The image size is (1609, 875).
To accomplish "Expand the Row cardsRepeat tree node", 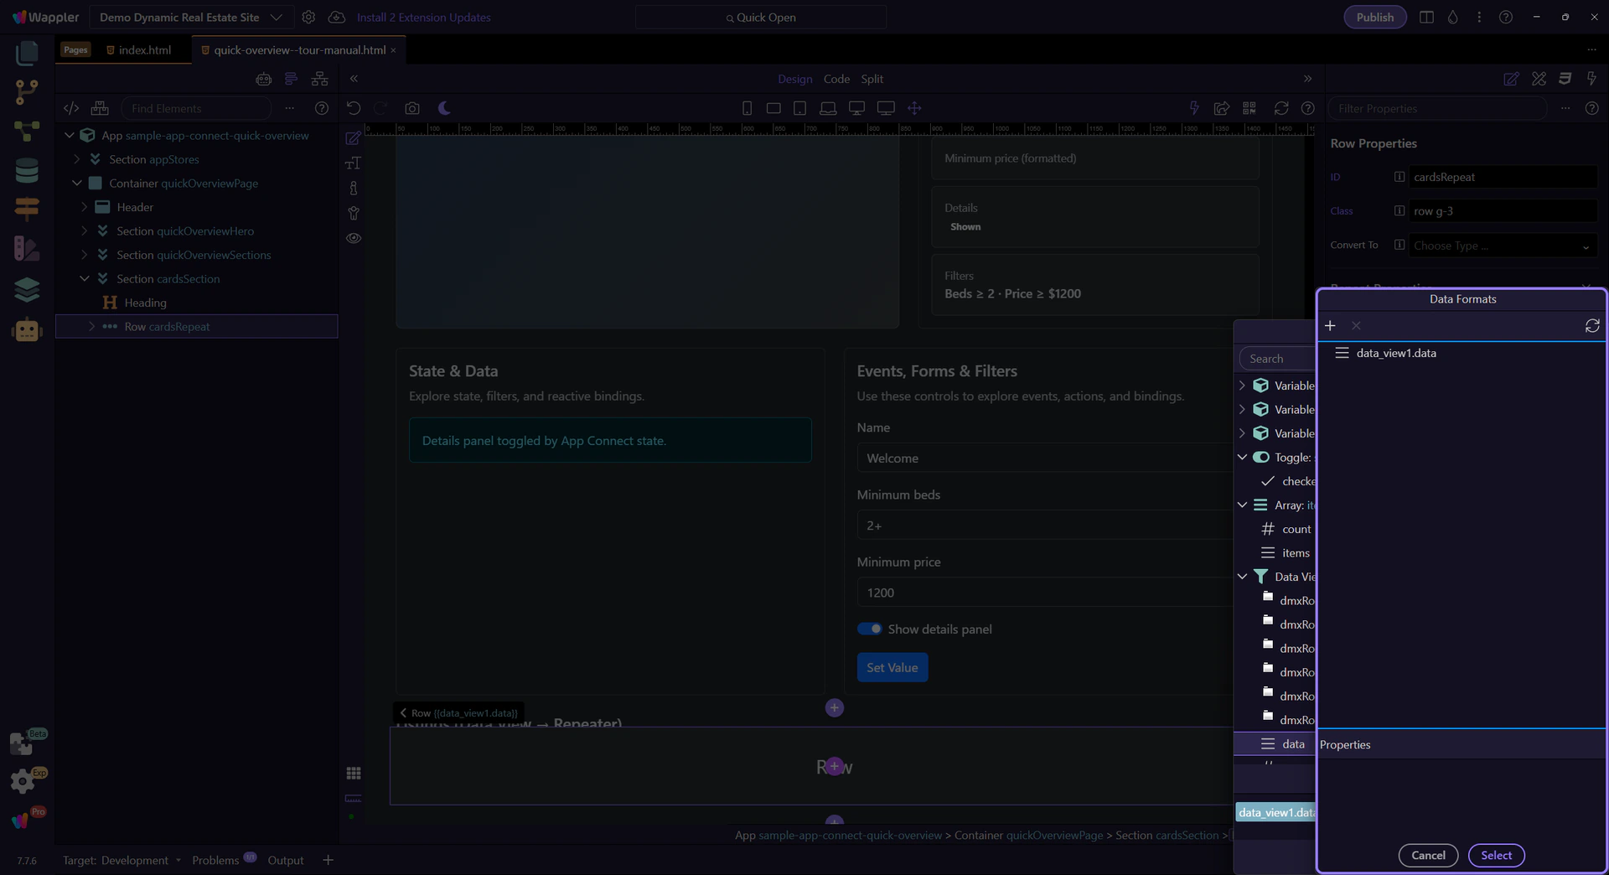I will coord(91,327).
